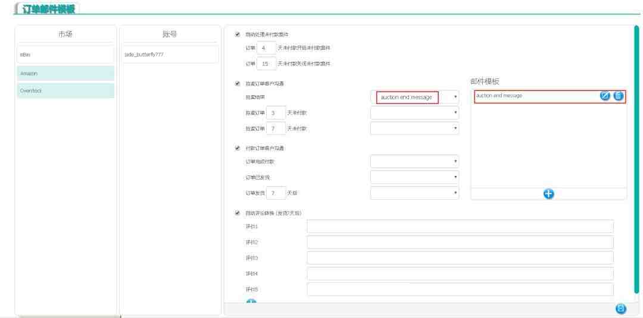Open dropdown for 订单发货 7 天后
This screenshot has width=643, height=318.
414,193
